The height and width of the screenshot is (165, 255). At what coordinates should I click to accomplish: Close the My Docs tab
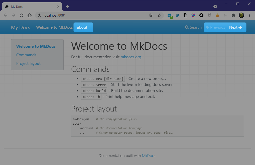coord(58,7)
